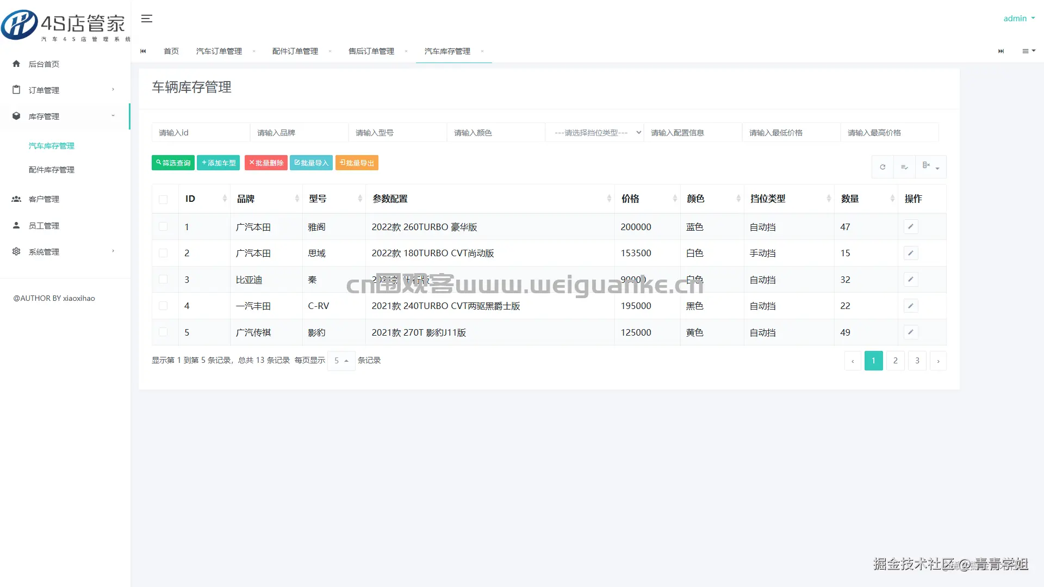Collapse the 库存管理 sidebar menu
This screenshot has width=1044, height=587.
pos(65,116)
